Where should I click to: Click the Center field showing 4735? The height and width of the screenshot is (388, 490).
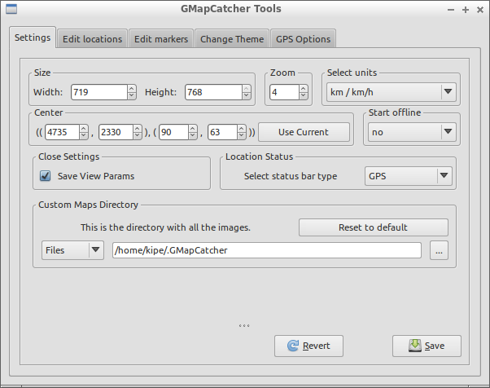(62, 132)
